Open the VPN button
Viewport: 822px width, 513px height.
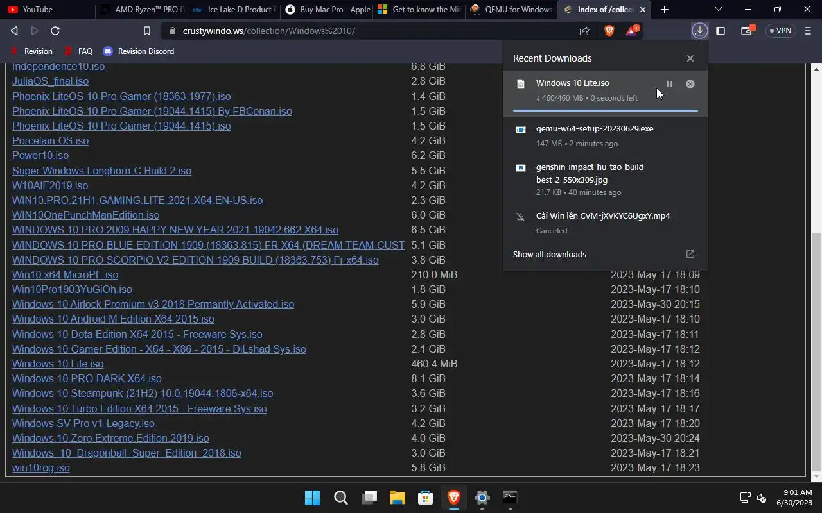[x=780, y=31]
